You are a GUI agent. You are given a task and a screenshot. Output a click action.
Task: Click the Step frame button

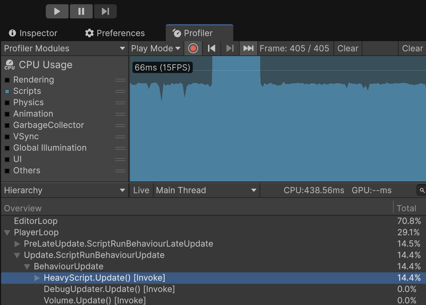point(105,11)
